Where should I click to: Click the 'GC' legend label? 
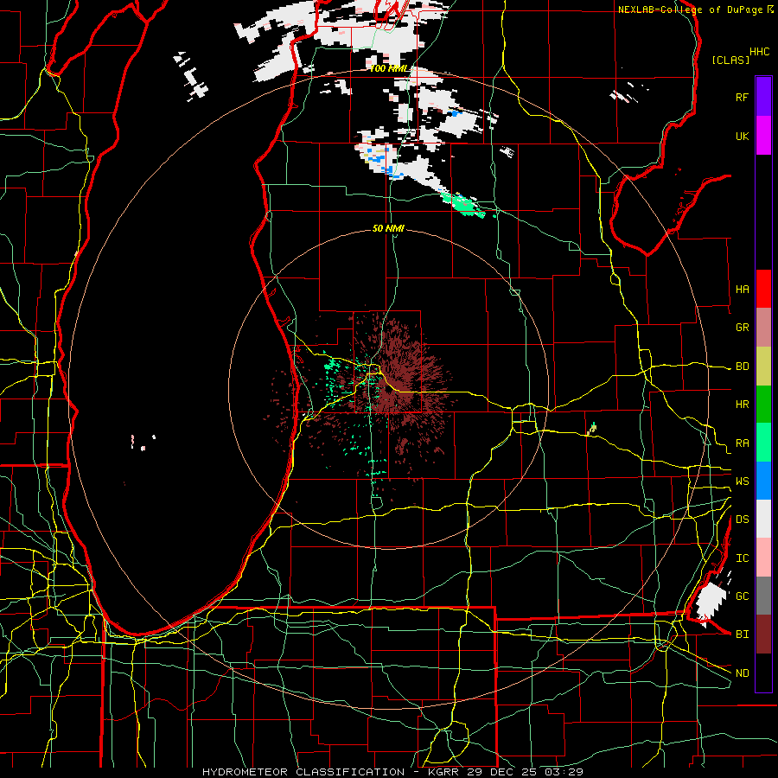(742, 596)
